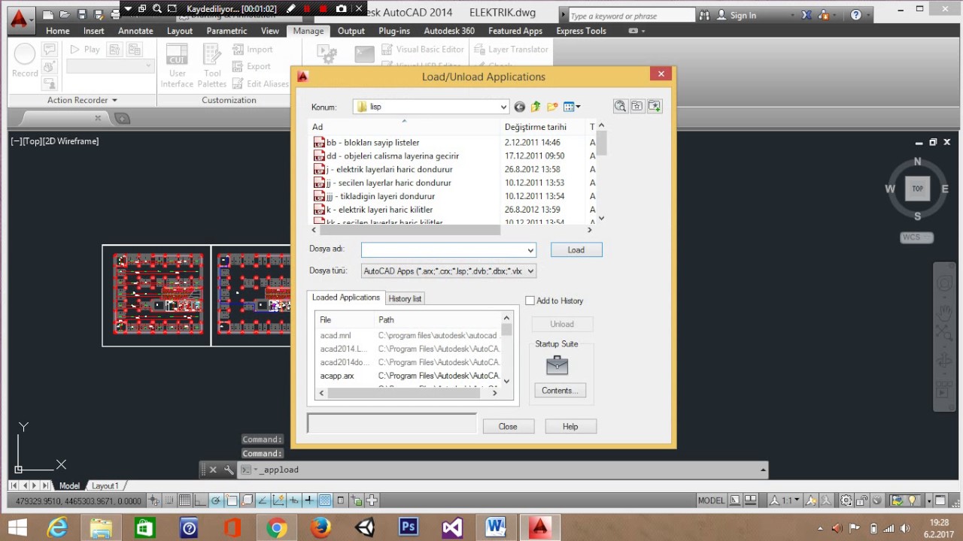Image resolution: width=963 pixels, height=541 pixels.
Task: Create a new folder in the dialog
Action: pyautogui.click(x=552, y=107)
